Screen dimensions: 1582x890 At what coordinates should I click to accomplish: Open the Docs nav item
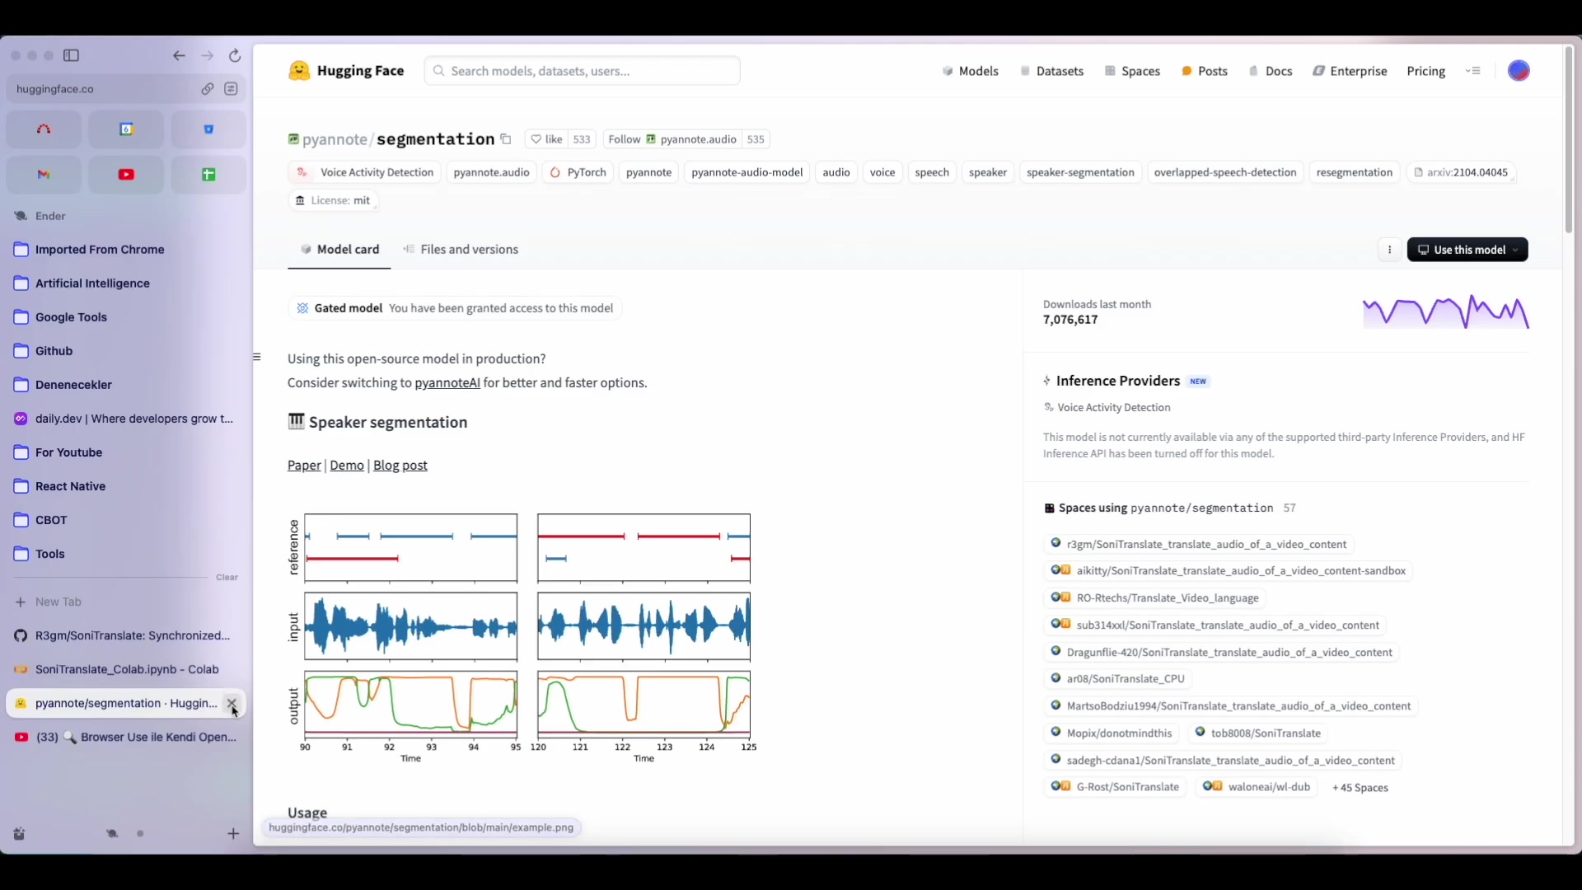[x=1271, y=71]
